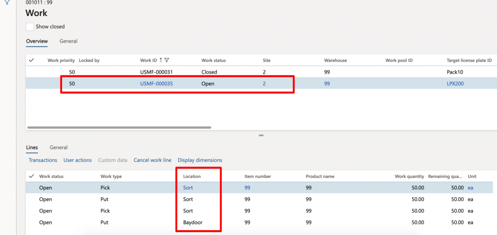Click the horizontal scrollbar under work grid

(119, 128)
